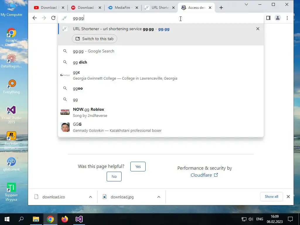The width and height of the screenshot is (300, 225).
Task: Open Chrome three-dot menu
Action: click(x=287, y=18)
